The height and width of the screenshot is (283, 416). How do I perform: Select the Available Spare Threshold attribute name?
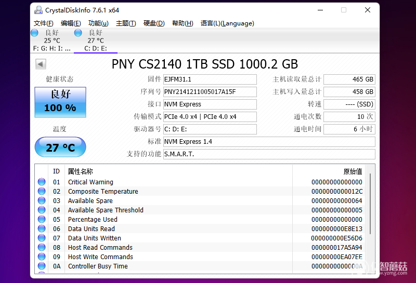tap(106, 210)
